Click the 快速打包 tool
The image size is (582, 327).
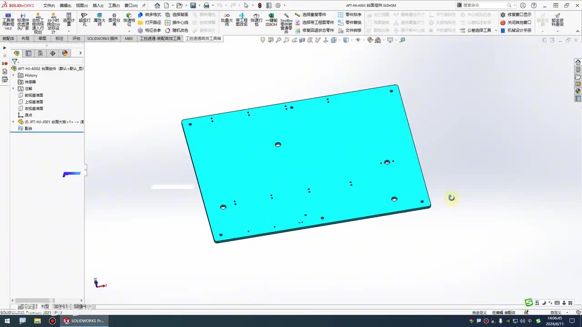pos(256,20)
